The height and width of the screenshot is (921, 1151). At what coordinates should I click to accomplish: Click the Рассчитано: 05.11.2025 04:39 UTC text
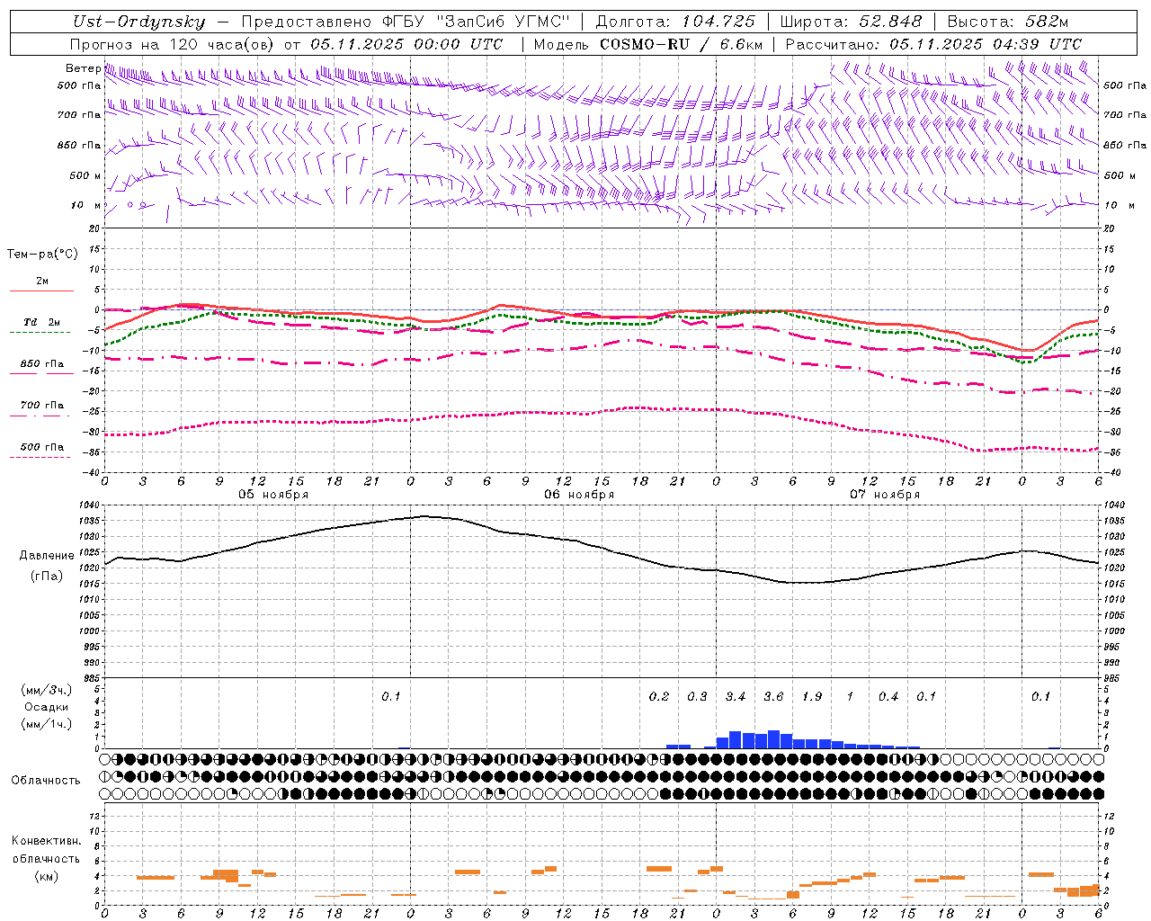933,44
